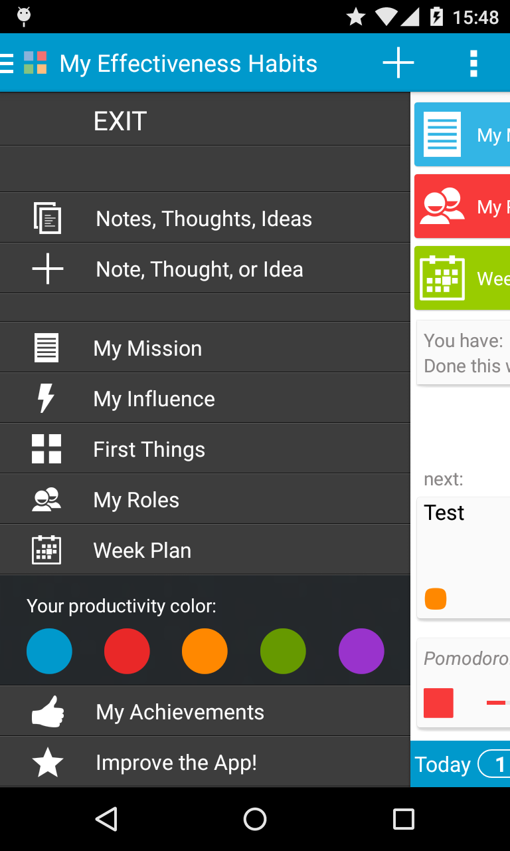Choose the orange productivity color
510x851 pixels.
click(x=205, y=651)
